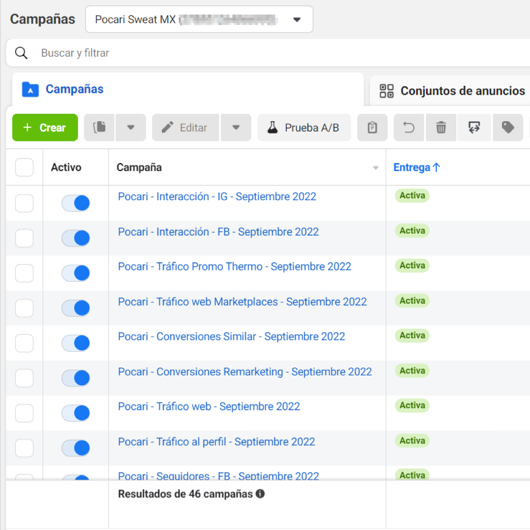Viewport: 530px width, 530px height.
Task: Turn off Tráfico al perfil campaign toggle
Action: (76, 448)
